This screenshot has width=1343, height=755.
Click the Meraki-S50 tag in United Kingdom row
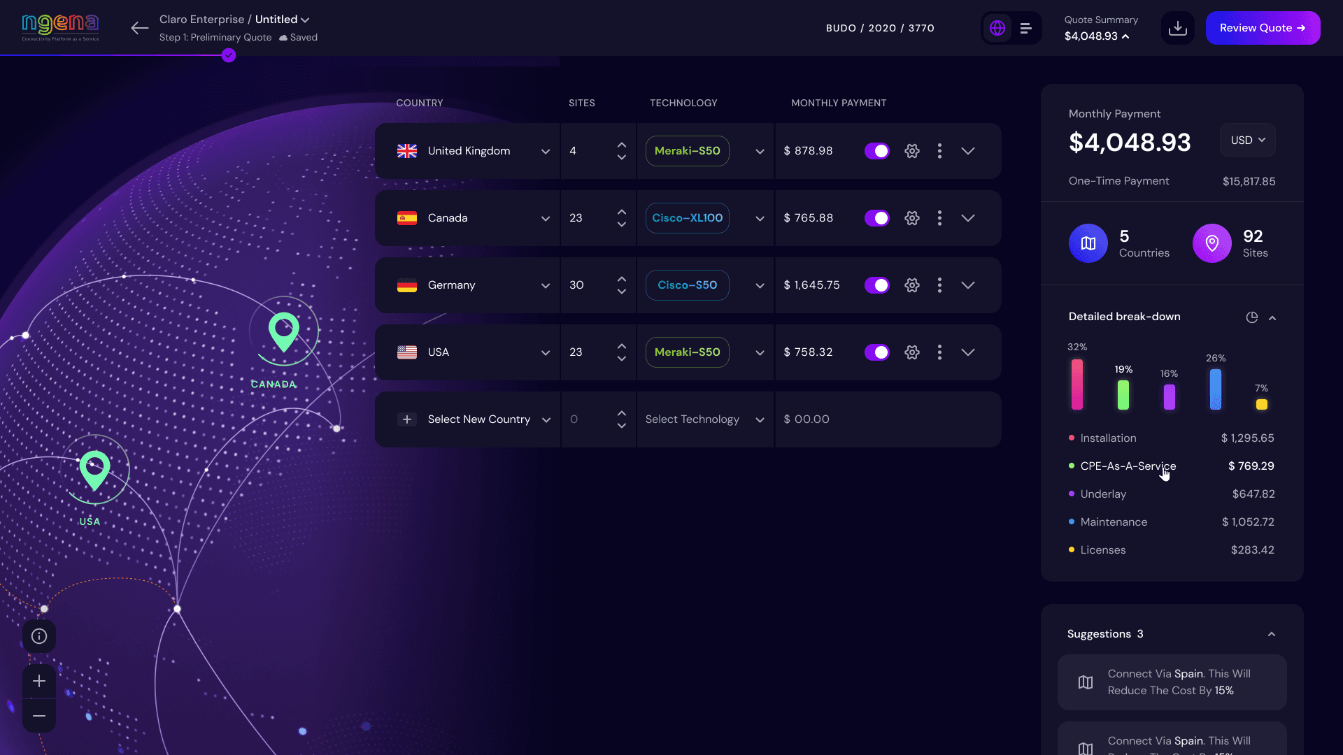pos(688,151)
